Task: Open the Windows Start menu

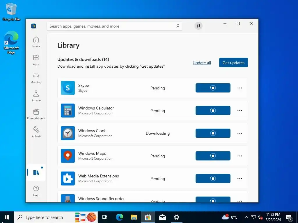Action: pyautogui.click(x=7, y=217)
